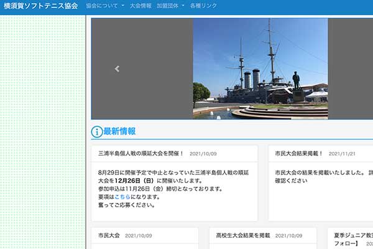The image size is (373, 249).
Task: Click the こちら link in the news card
Action: pos(124,197)
